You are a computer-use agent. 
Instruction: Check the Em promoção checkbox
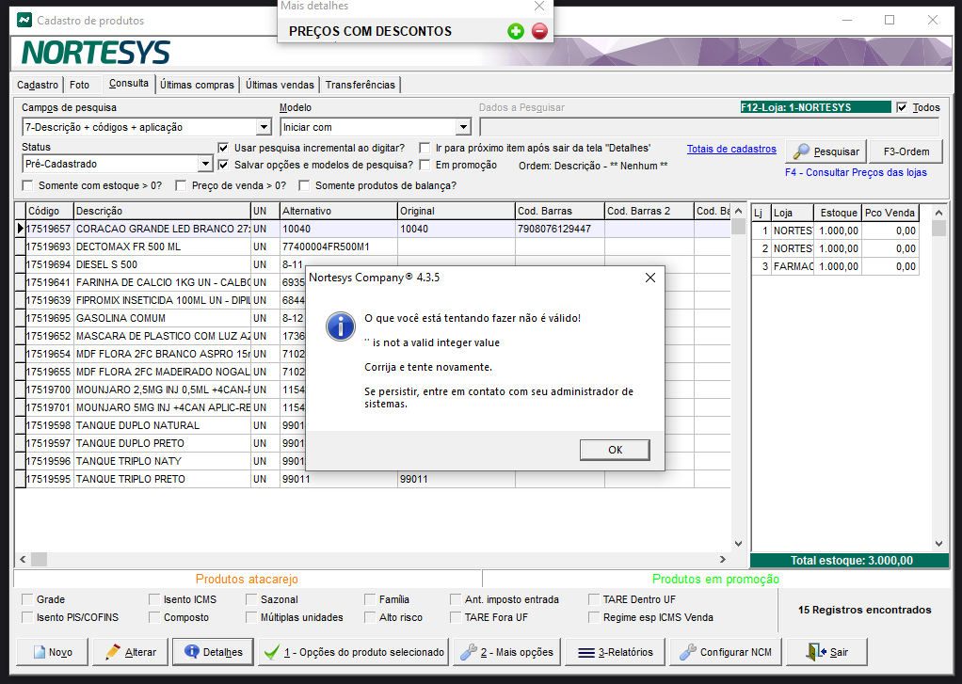tap(425, 165)
